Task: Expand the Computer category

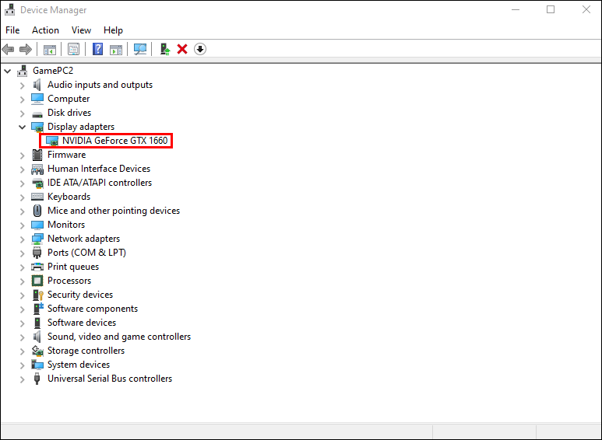Action: click(23, 100)
